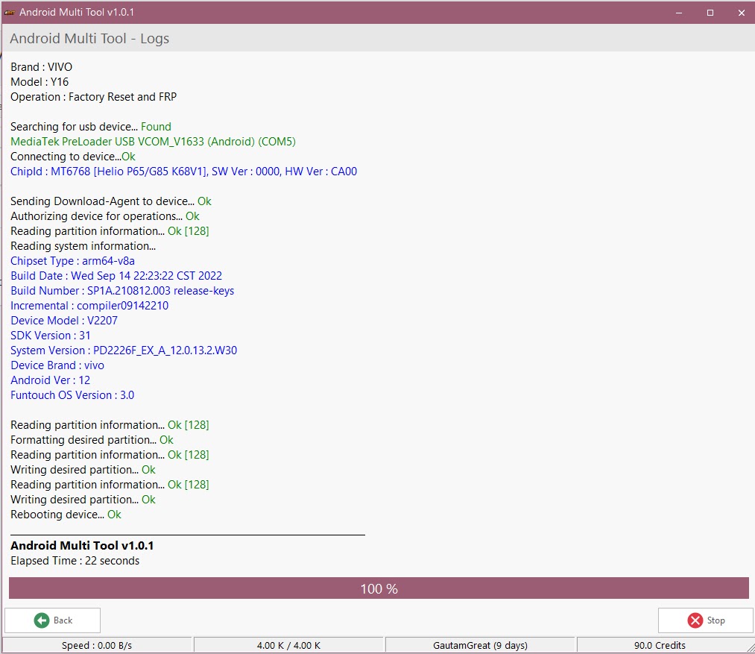
Task: Click the 'Model : Y16' log line
Action: tap(40, 82)
